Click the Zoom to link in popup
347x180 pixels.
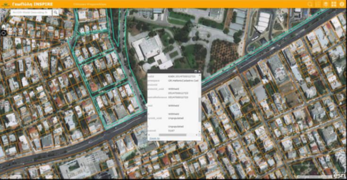[154, 138]
